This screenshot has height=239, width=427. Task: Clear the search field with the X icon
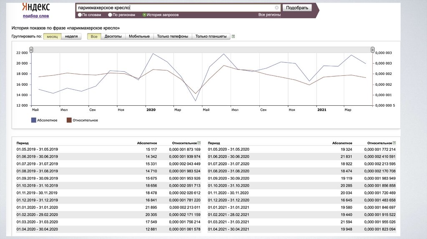click(277, 7)
